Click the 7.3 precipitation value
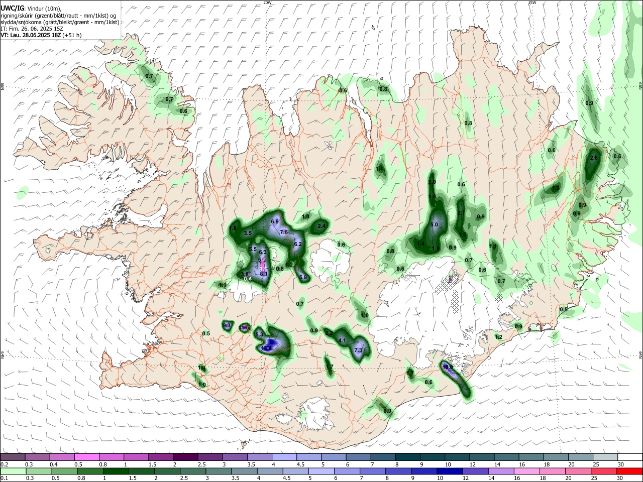Image resolution: width=643 pixels, height=482 pixels. tap(358, 350)
